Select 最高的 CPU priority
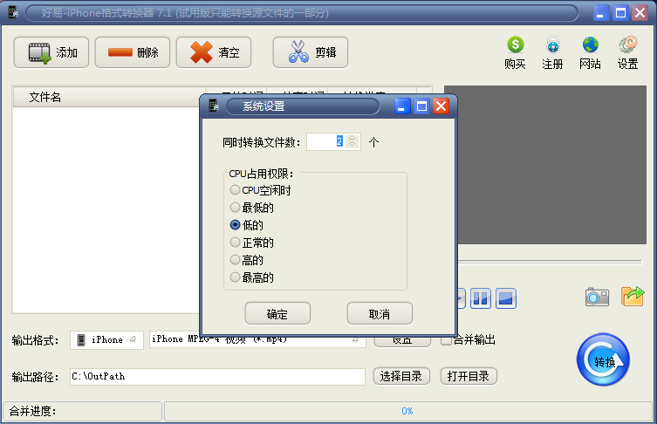 251,277
